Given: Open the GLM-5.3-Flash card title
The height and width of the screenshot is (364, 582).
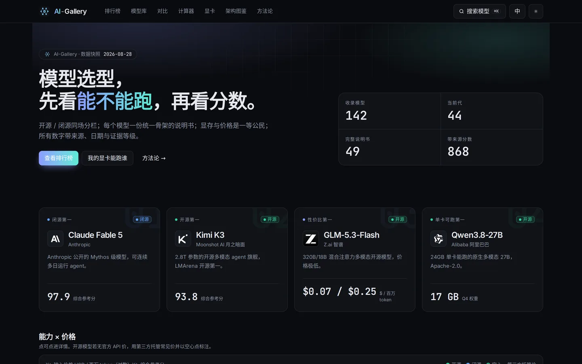Looking at the screenshot, I should click(352, 235).
